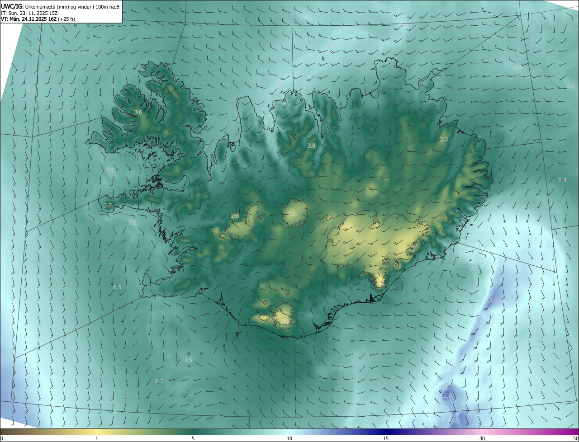Viewport: 579px width, 442px height.
Task: Click the title 'Úrkomumætti (mm) og vindur í 100m hæð'
Action: click(x=72, y=6)
